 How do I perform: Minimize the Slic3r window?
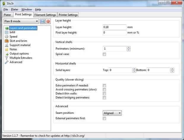(161, 3)
